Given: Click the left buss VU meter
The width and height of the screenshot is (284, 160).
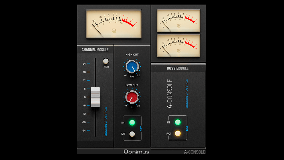Looking at the screenshot, I should click(x=178, y=20).
